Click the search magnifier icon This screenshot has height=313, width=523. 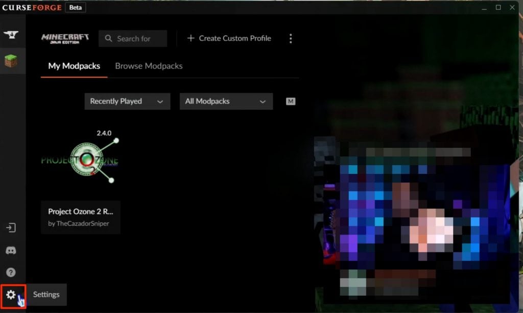pos(108,39)
